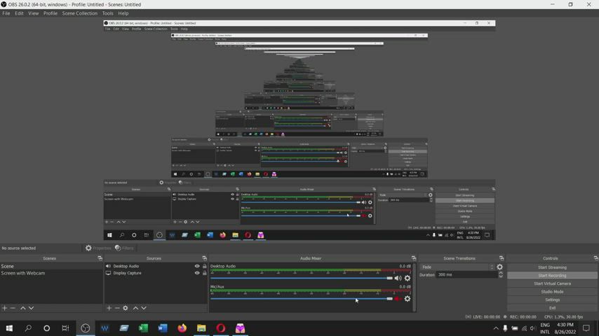Open the Fade transition properties gear
This screenshot has height=336, width=599.
499,267
